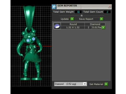The image size is (126, 94).
Task: Click the gem quantity cell showing 2
Action: click(x=88, y=27)
